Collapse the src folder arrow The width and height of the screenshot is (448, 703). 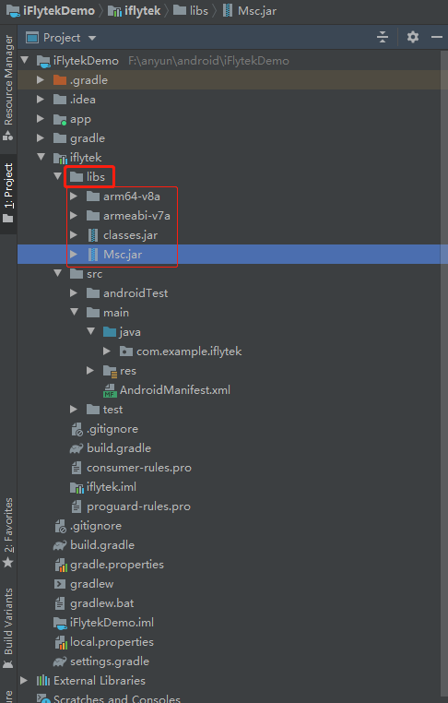pyautogui.click(x=58, y=273)
